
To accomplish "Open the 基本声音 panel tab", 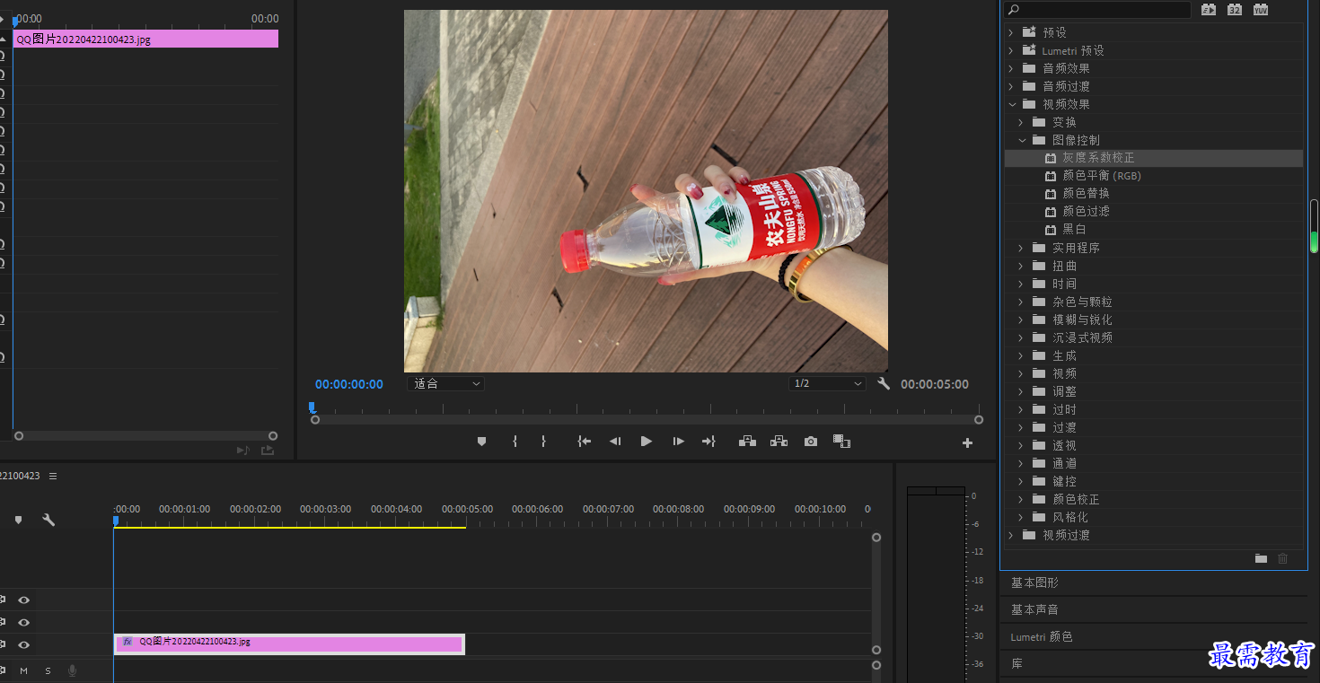I will coord(1034,609).
